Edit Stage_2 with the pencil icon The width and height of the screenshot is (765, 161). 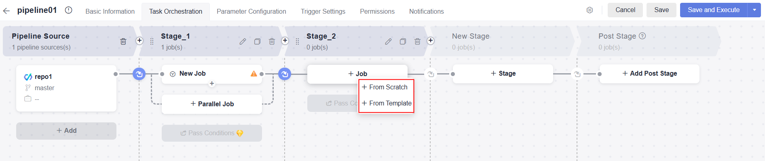(x=388, y=41)
